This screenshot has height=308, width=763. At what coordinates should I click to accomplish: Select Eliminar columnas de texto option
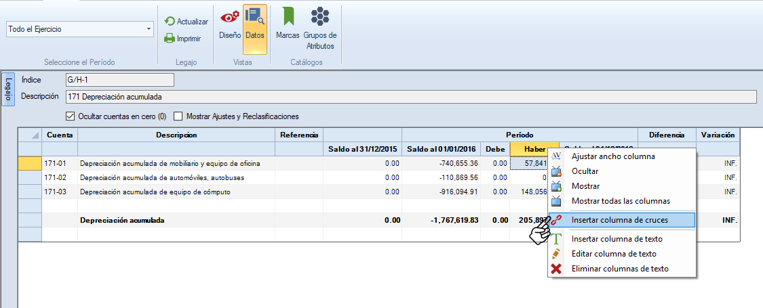coord(619,269)
